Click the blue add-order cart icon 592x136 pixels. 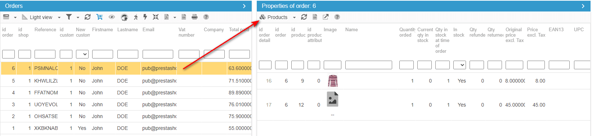[100, 17]
